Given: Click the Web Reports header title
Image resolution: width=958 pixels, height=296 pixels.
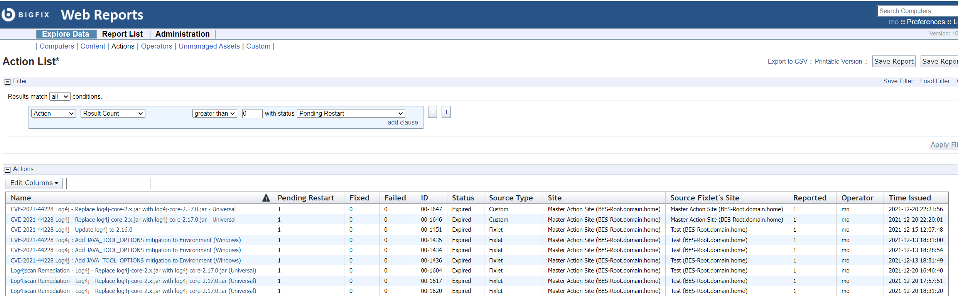Looking at the screenshot, I should coord(102,15).
